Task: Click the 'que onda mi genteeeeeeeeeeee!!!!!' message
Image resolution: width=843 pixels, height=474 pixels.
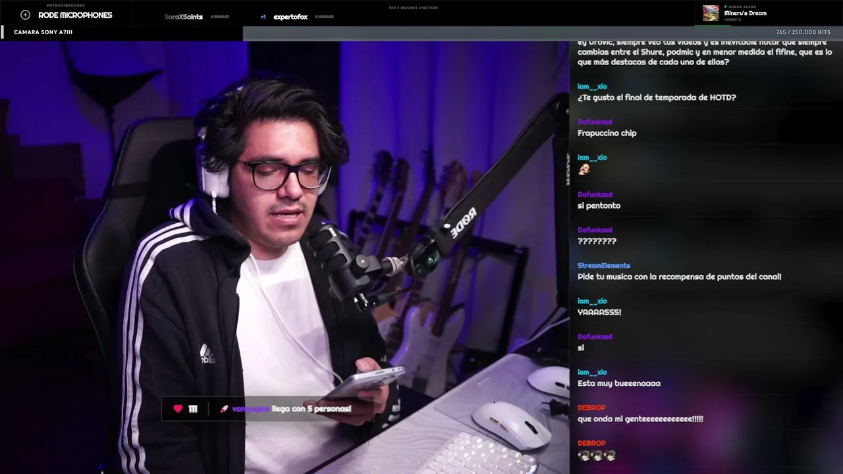Action: click(x=640, y=419)
